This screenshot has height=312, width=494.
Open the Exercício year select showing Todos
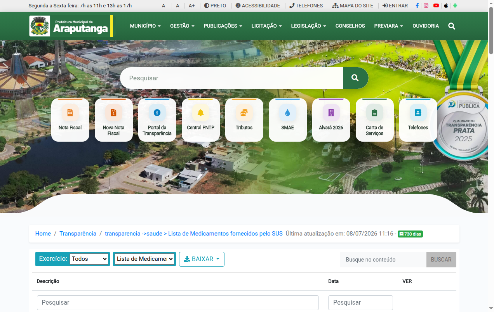click(89, 259)
